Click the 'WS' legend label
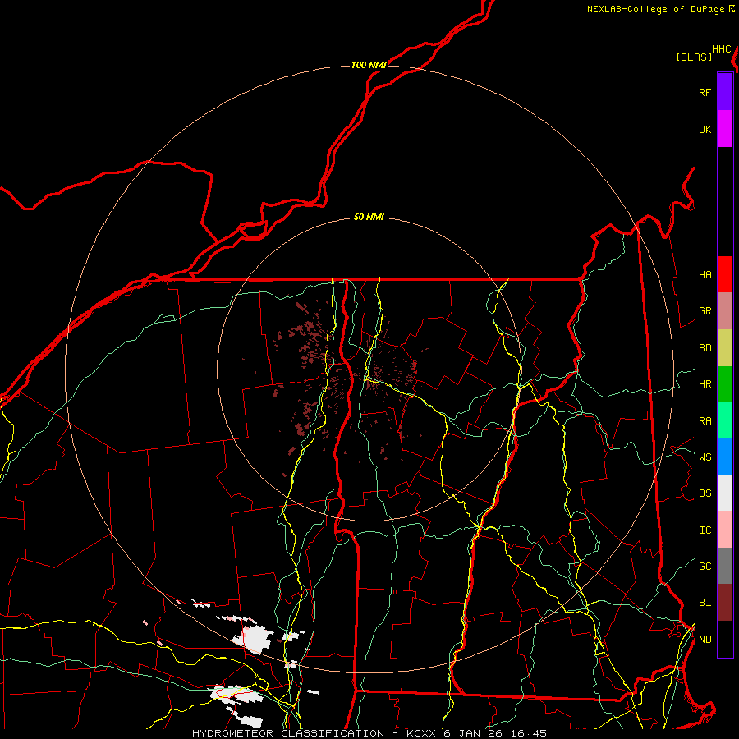The image size is (739, 739). tap(705, 457)
